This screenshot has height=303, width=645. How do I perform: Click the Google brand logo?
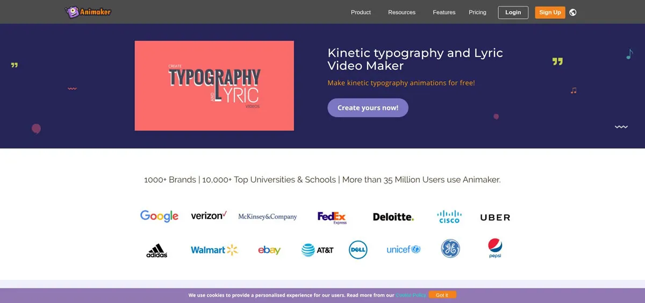pos(159,216)
